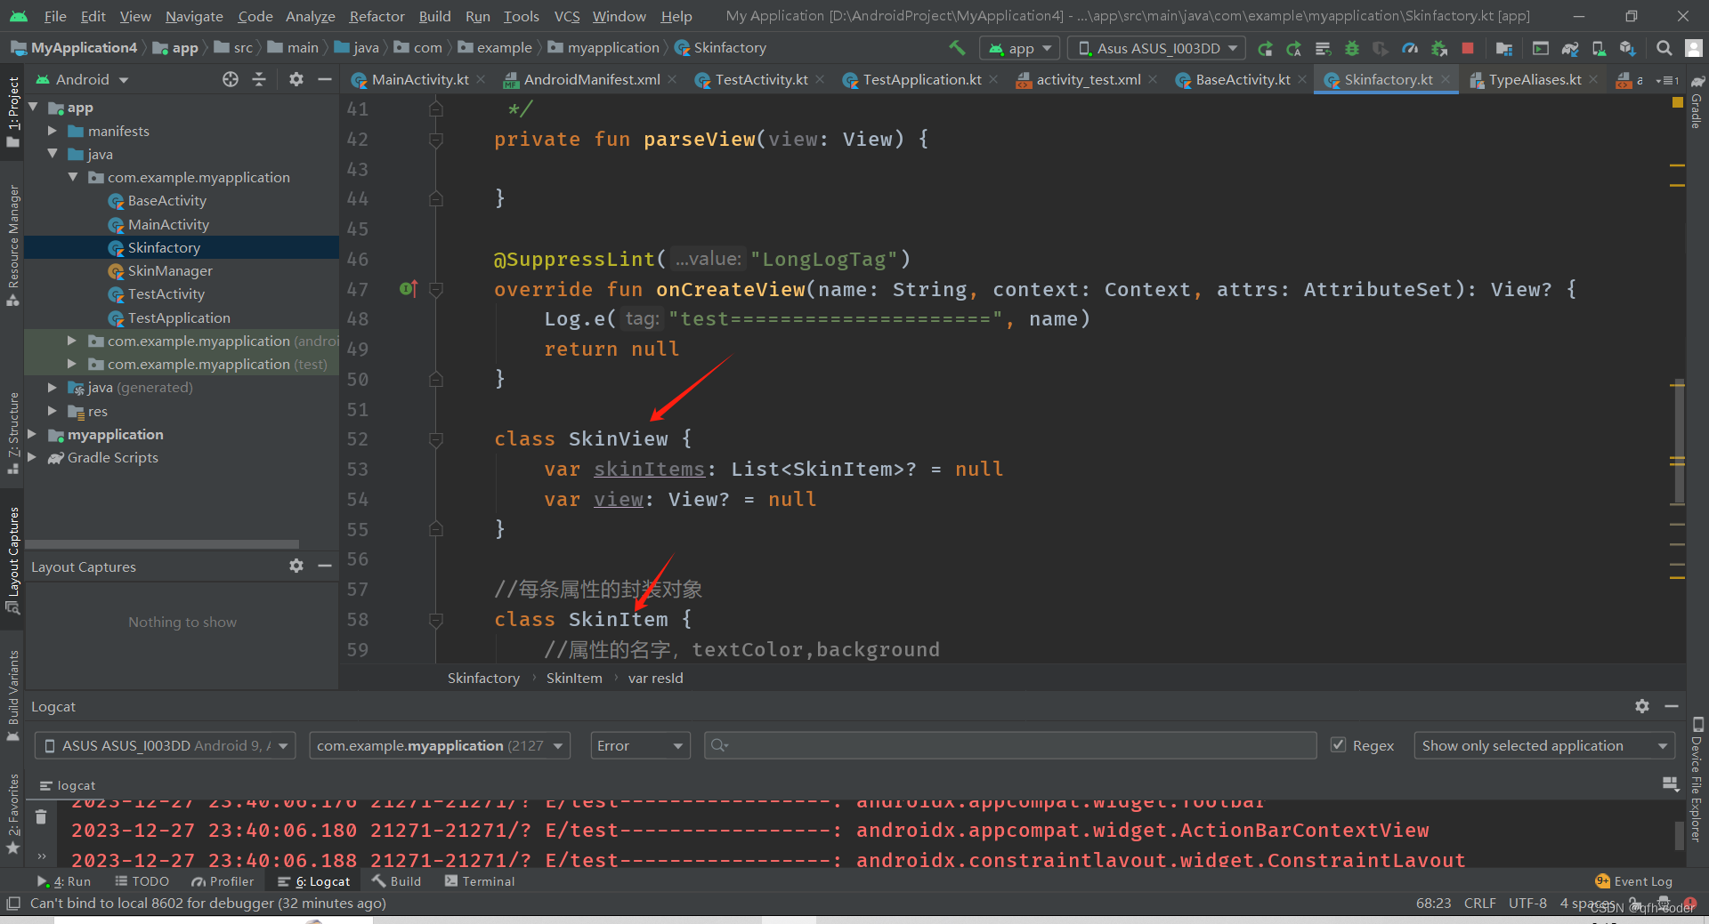Open the Asus ASUS_I003DD device dropdown
The width and height of the screenshot is (1709, 924).
pos(1157,49)
